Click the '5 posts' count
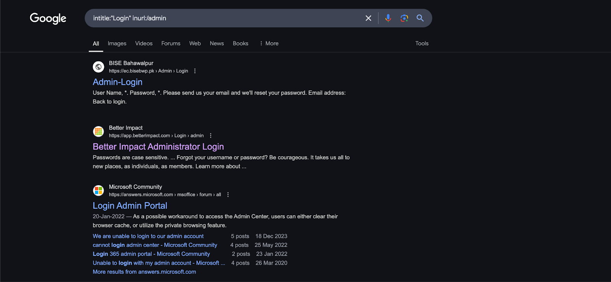 tap(240, 236)
